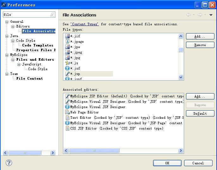Open the 'Content Types' link

click(x=84, y=24)
